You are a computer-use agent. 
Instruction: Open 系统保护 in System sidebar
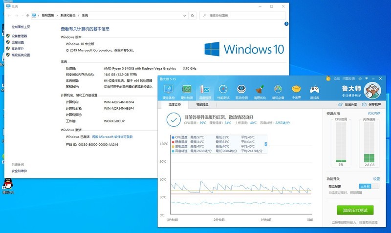(18, 49)
